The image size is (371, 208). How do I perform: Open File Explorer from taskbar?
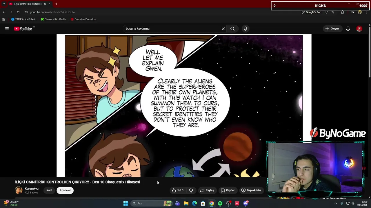tap(186, 203)
